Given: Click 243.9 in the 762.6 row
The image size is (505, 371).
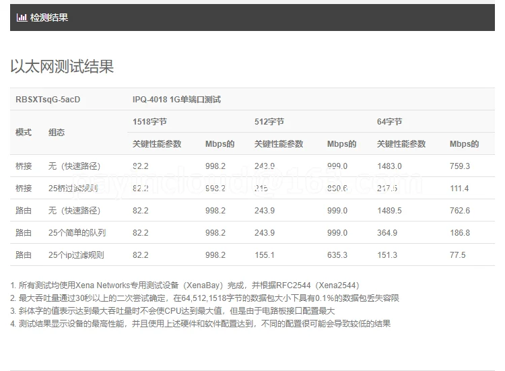Looking at the screenshot, I should [265, 211].
